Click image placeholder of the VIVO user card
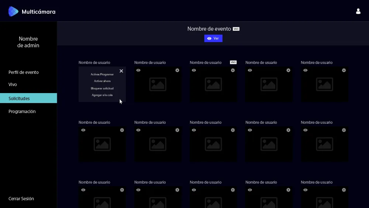Viewport: 369px width, 208px height. click(213, 84)
